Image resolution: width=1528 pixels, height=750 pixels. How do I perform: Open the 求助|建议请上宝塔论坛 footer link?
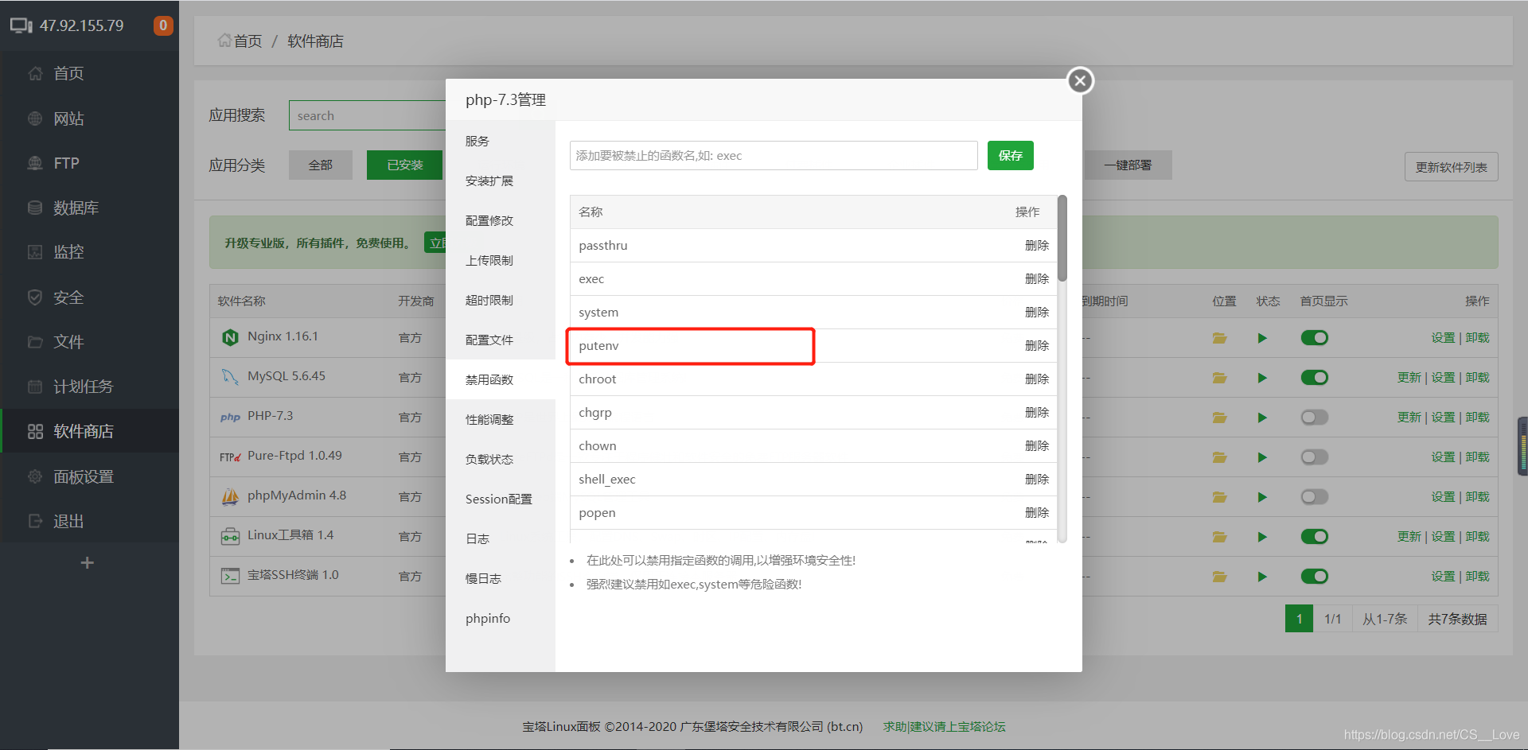pyautogui.click(x=944, y=727)
